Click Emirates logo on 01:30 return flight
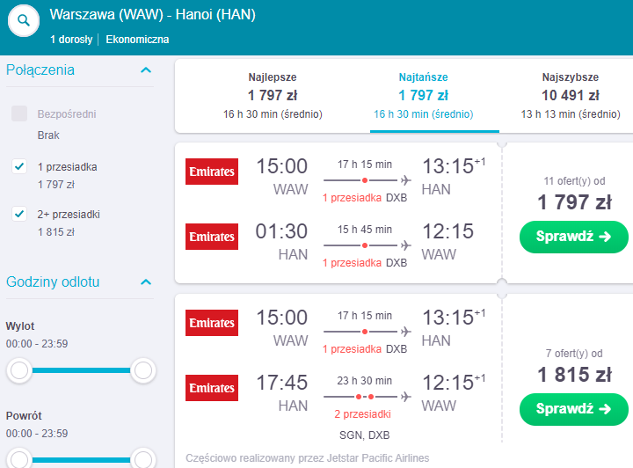Screen dimensions: 633x468 click(x=212, y=237)
